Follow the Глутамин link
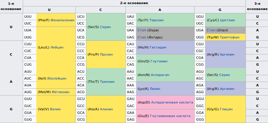The width and height of the screenshot is (268, 123). (159, 61)
